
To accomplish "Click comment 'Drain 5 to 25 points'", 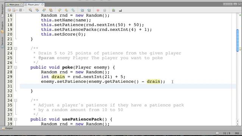I will tap(65, 53).
